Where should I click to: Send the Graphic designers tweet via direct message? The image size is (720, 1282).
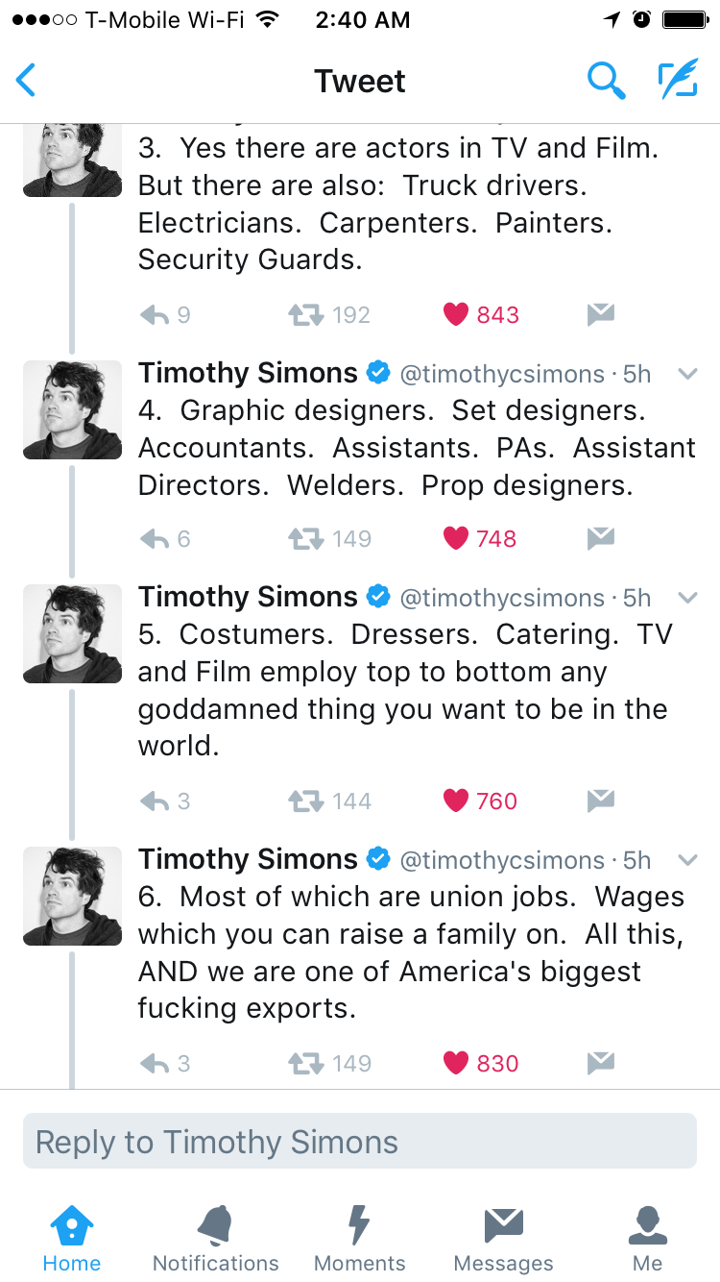click(600, 539)
